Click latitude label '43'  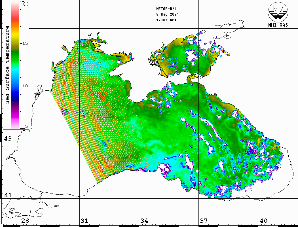(8, 139)
